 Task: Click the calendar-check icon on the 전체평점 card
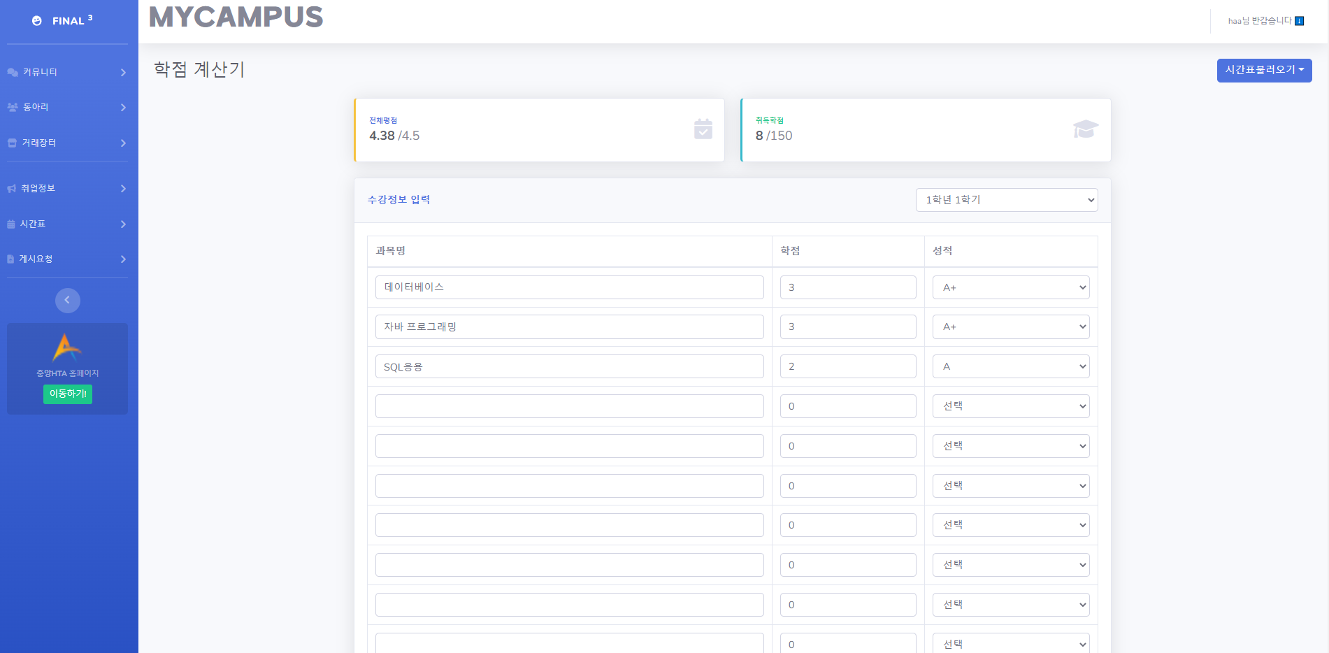[x=703, y=129]
